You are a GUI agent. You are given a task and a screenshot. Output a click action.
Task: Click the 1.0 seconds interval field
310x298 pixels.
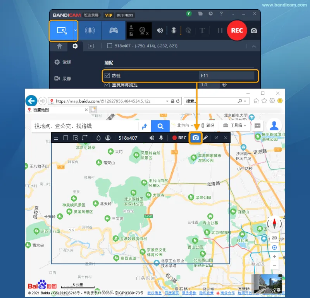click(209, 85)
